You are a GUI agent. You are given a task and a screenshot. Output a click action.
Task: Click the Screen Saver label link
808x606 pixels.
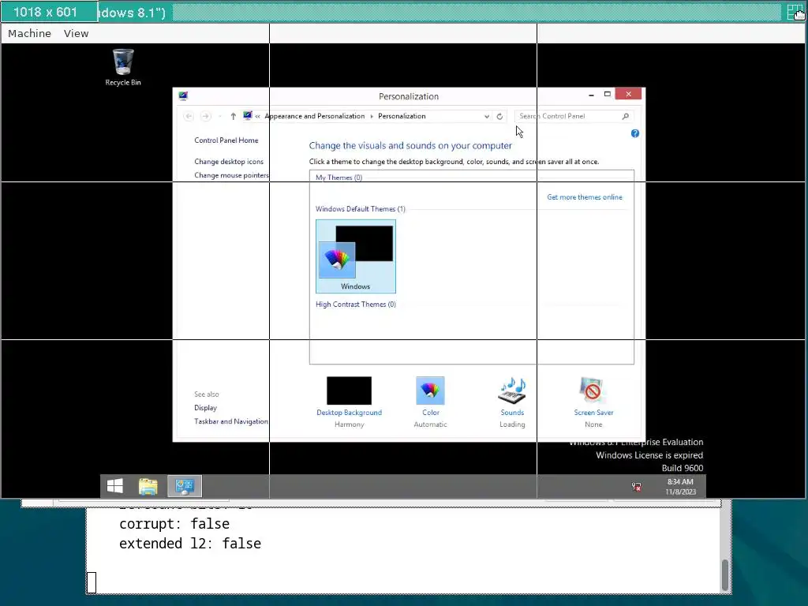point(593,413)
